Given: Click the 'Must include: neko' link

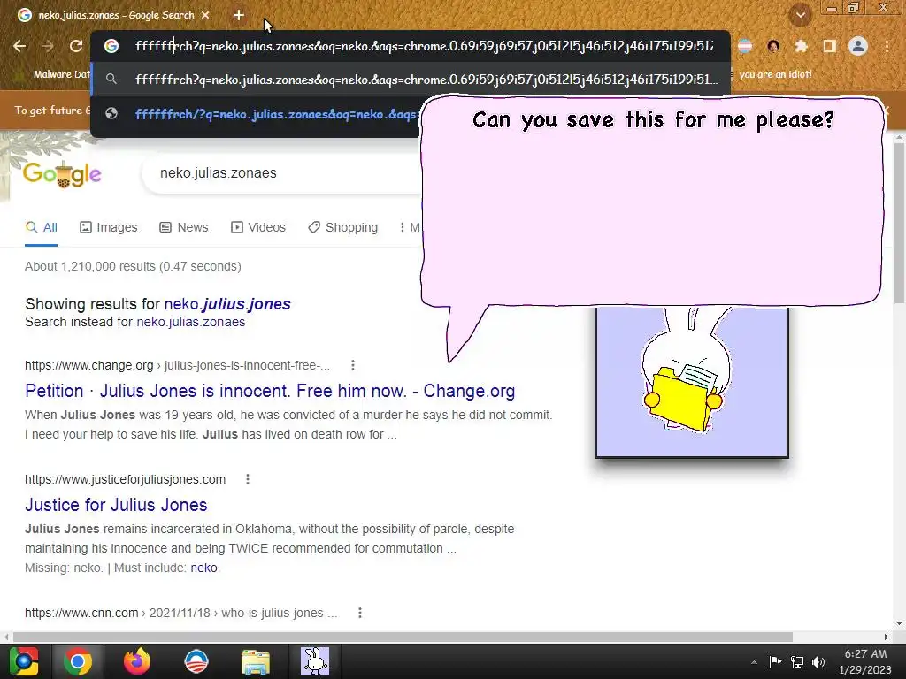Looking at the screenshot, I should coord(204,568).
